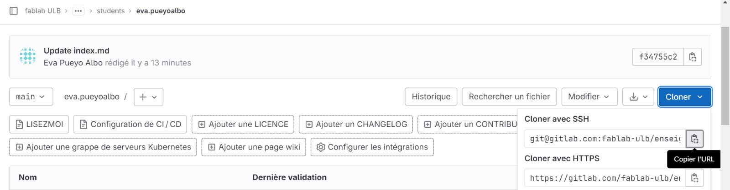Expand the collapsed breadcrumb ellipsis
Screen dimensions: 730x190
pyautogui.click(x=78, y=11)
